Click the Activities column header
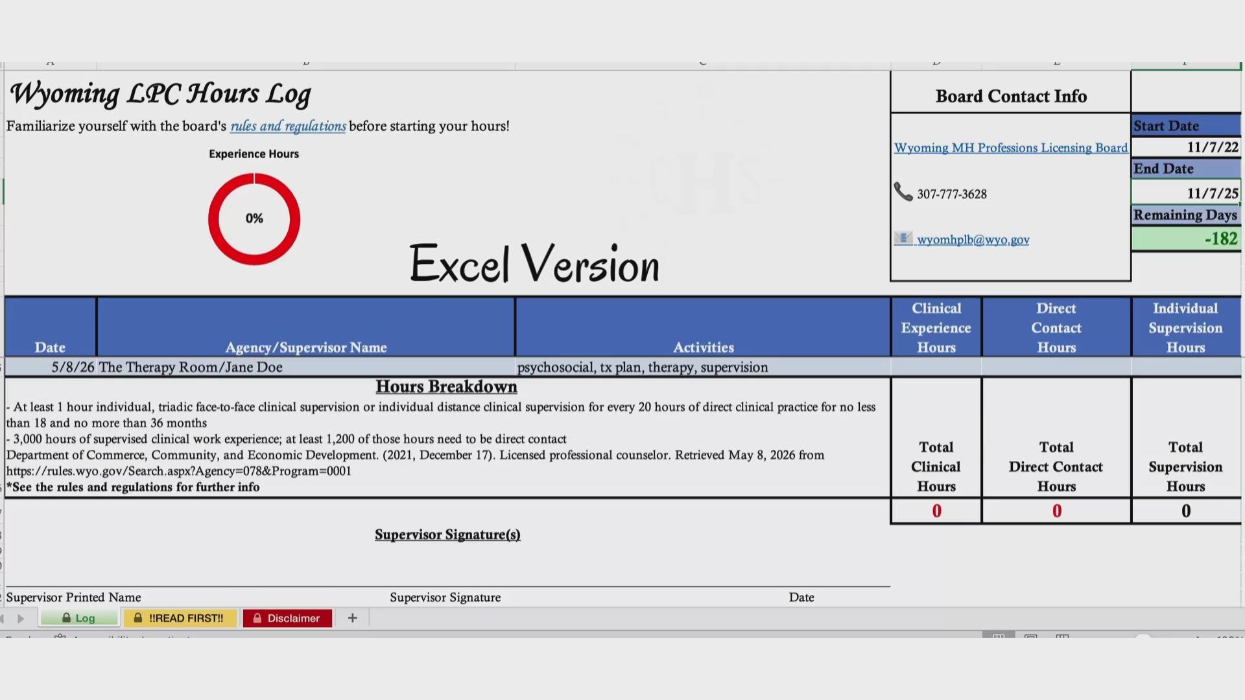This screenshot has height=700, width=1245. click(704, 327)
